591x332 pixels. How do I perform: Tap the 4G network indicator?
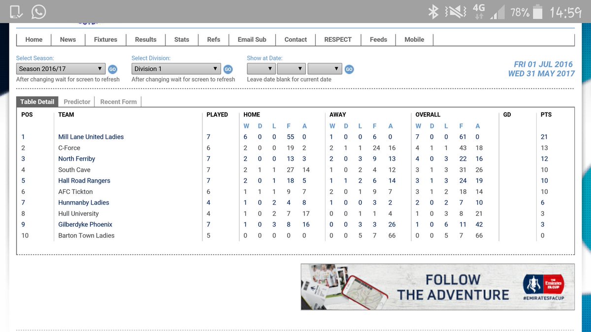(479, 11)
